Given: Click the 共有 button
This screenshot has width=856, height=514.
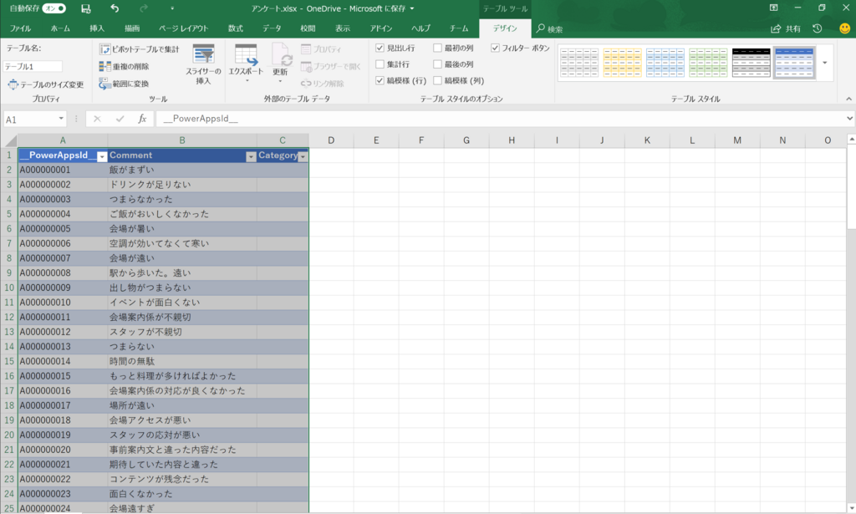Looking at the screenshot, I should click(x=783, y=27).
